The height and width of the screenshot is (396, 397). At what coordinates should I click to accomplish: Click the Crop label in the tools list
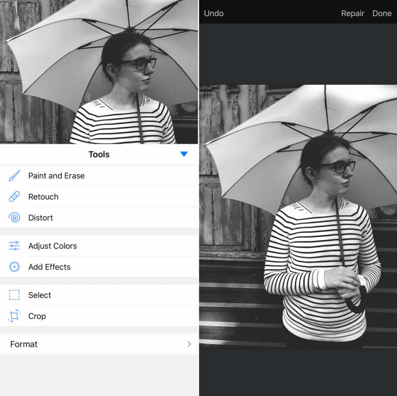(x=37, y=316)
